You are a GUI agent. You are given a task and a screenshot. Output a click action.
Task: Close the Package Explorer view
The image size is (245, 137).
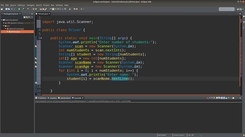(20, 14)
